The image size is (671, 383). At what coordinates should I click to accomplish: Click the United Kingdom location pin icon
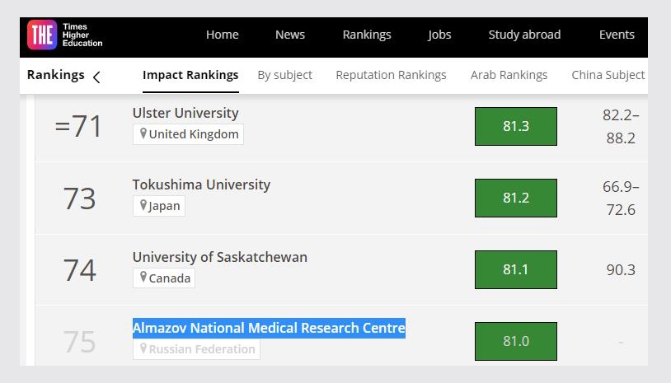[x=143, y=134]
